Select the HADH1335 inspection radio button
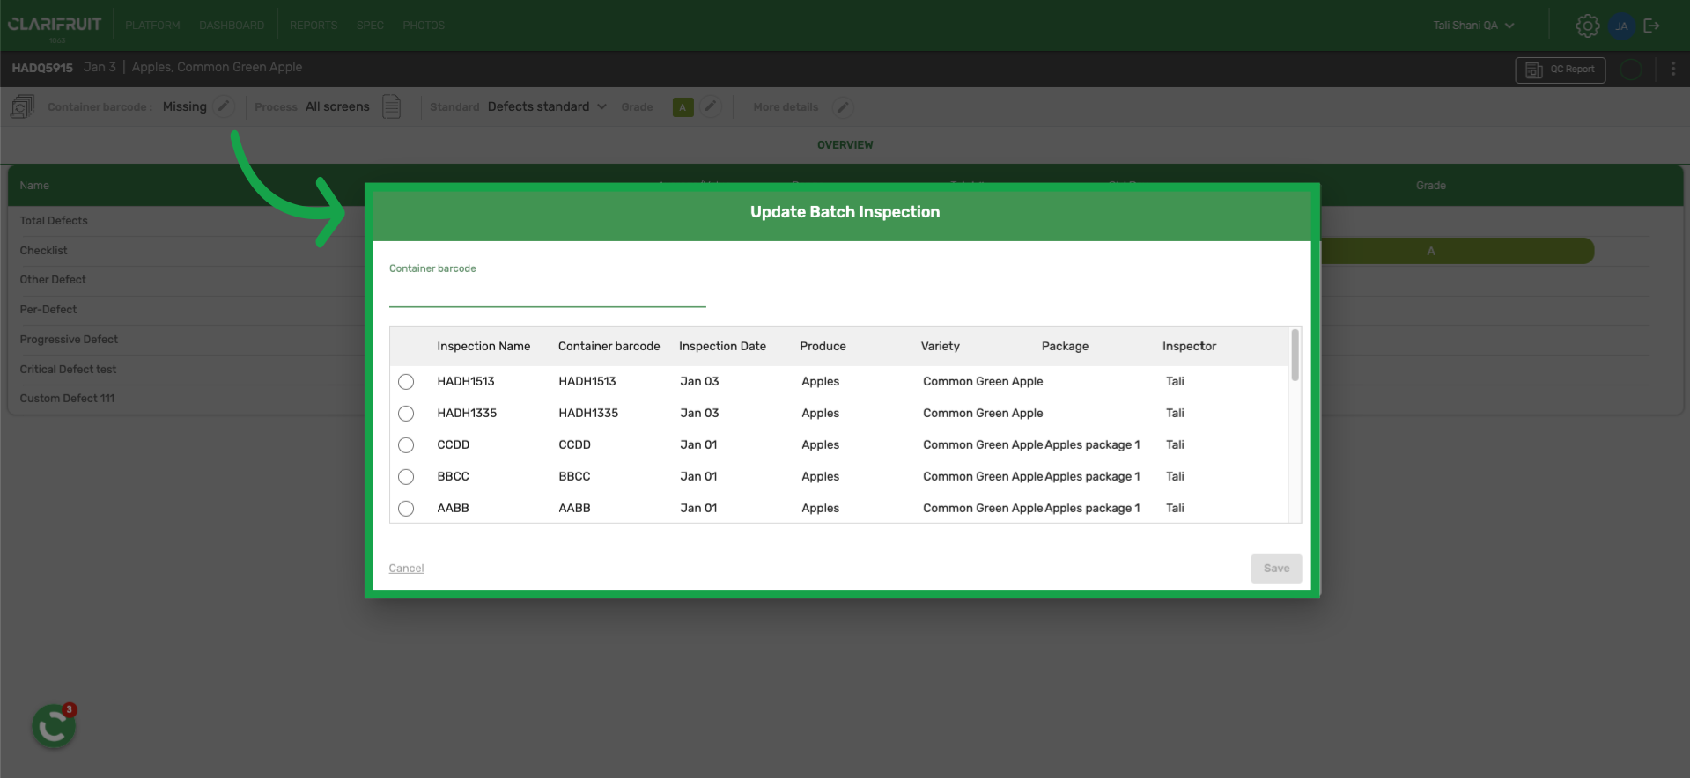 (x=406, y=414)
